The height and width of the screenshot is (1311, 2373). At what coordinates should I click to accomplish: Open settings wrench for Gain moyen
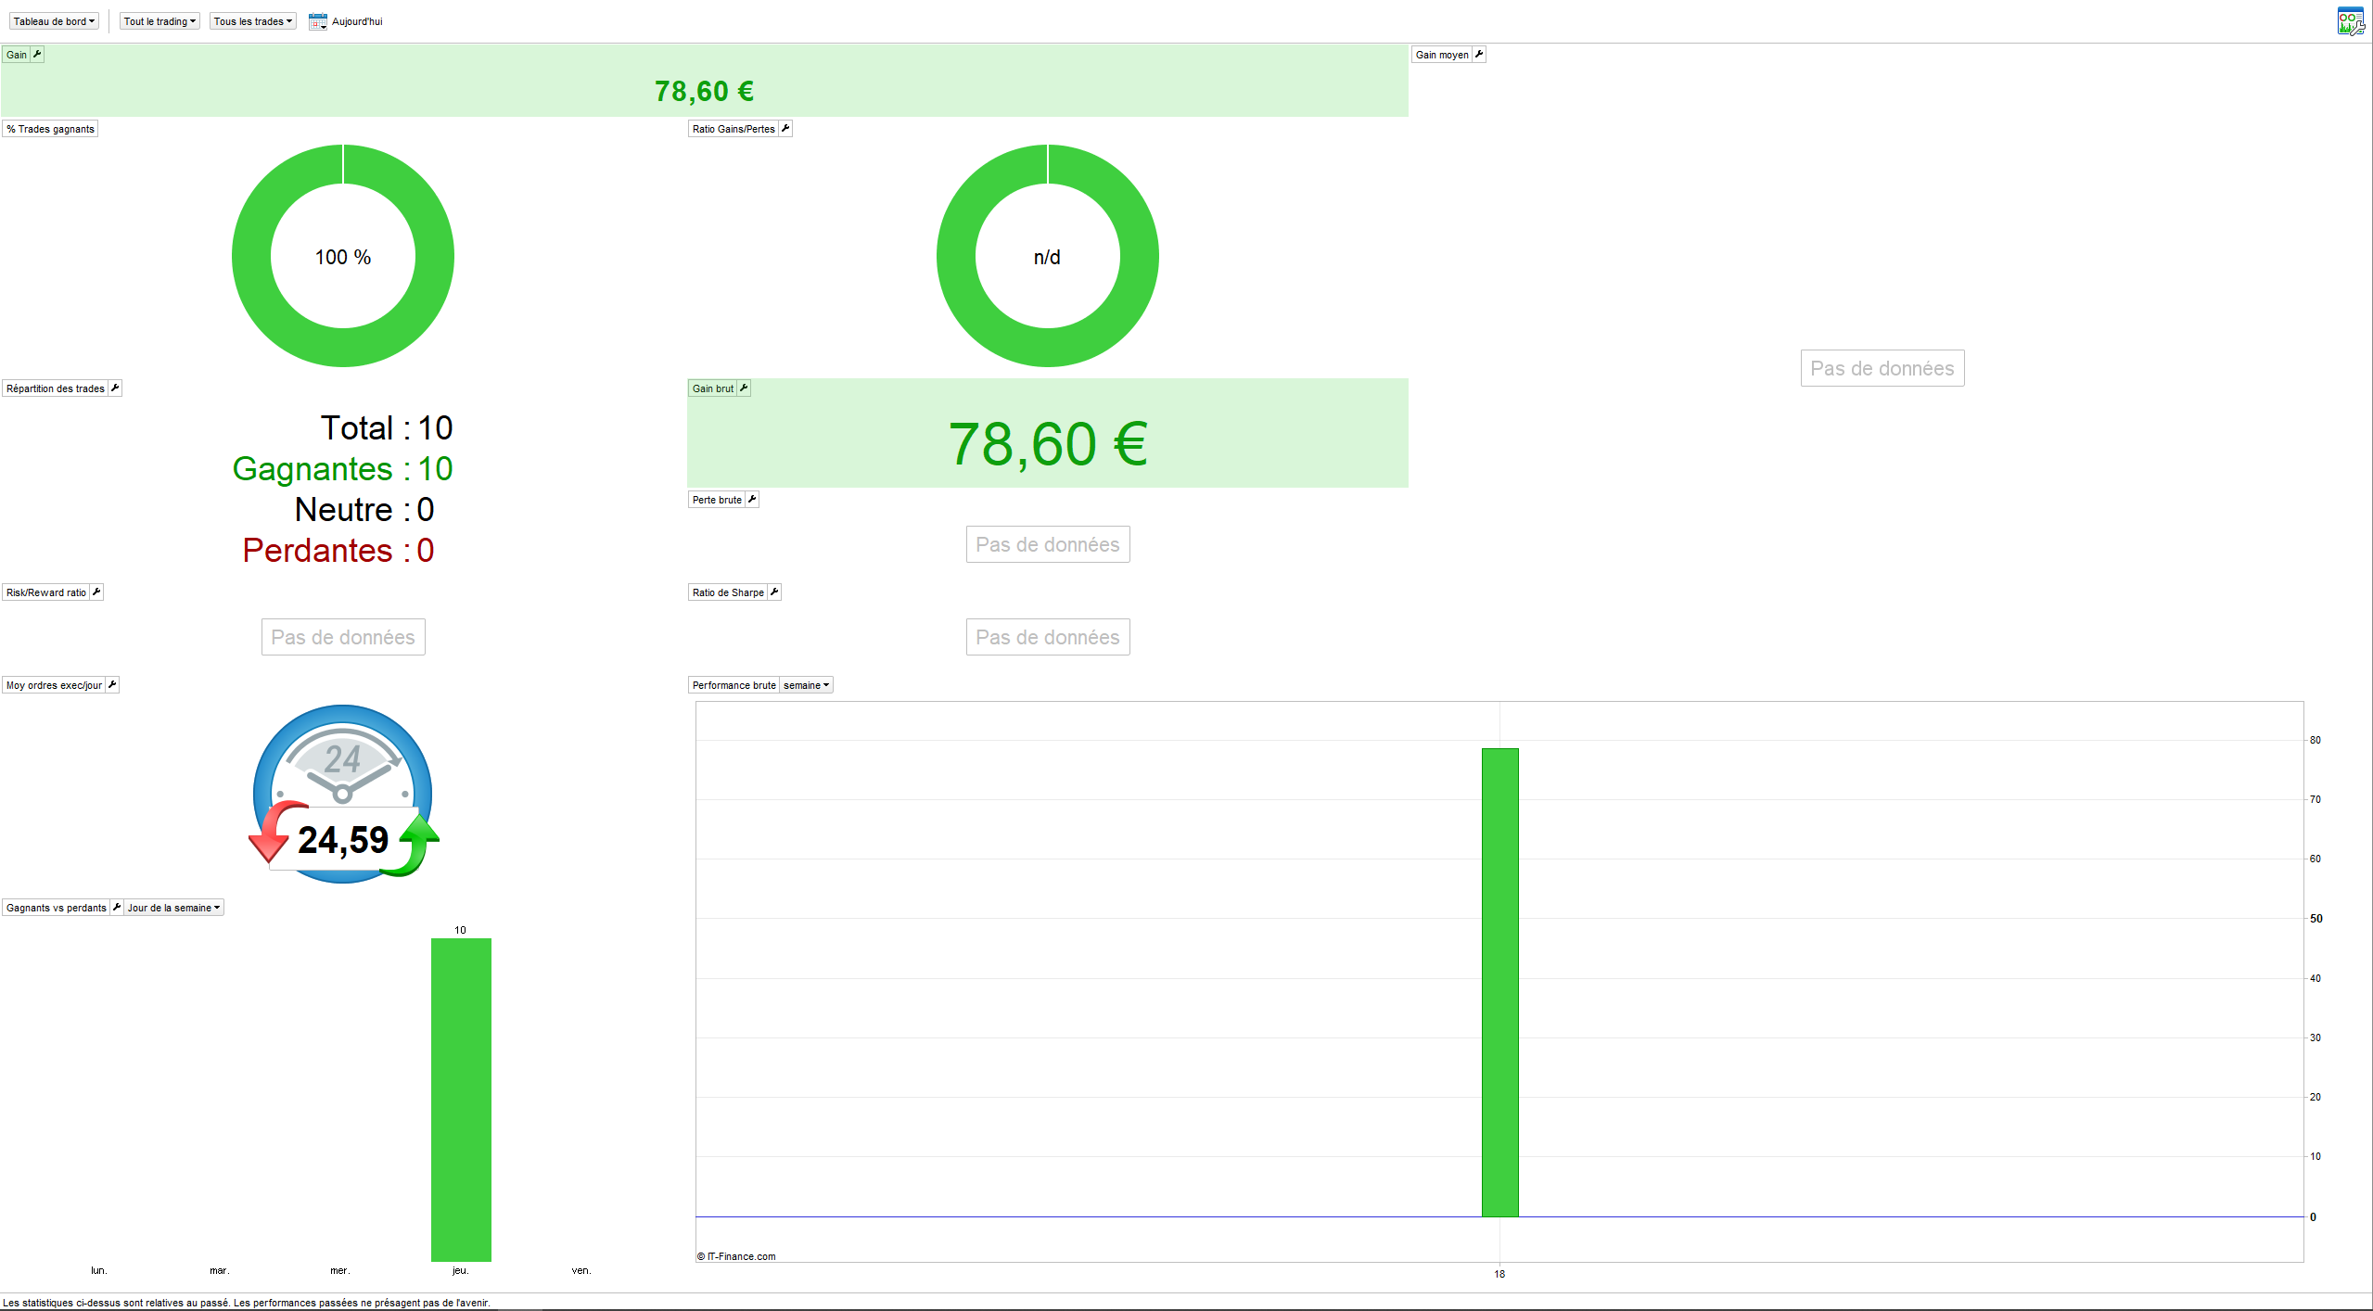coord(1479,55)
